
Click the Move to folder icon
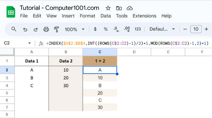tap(119, 8)
